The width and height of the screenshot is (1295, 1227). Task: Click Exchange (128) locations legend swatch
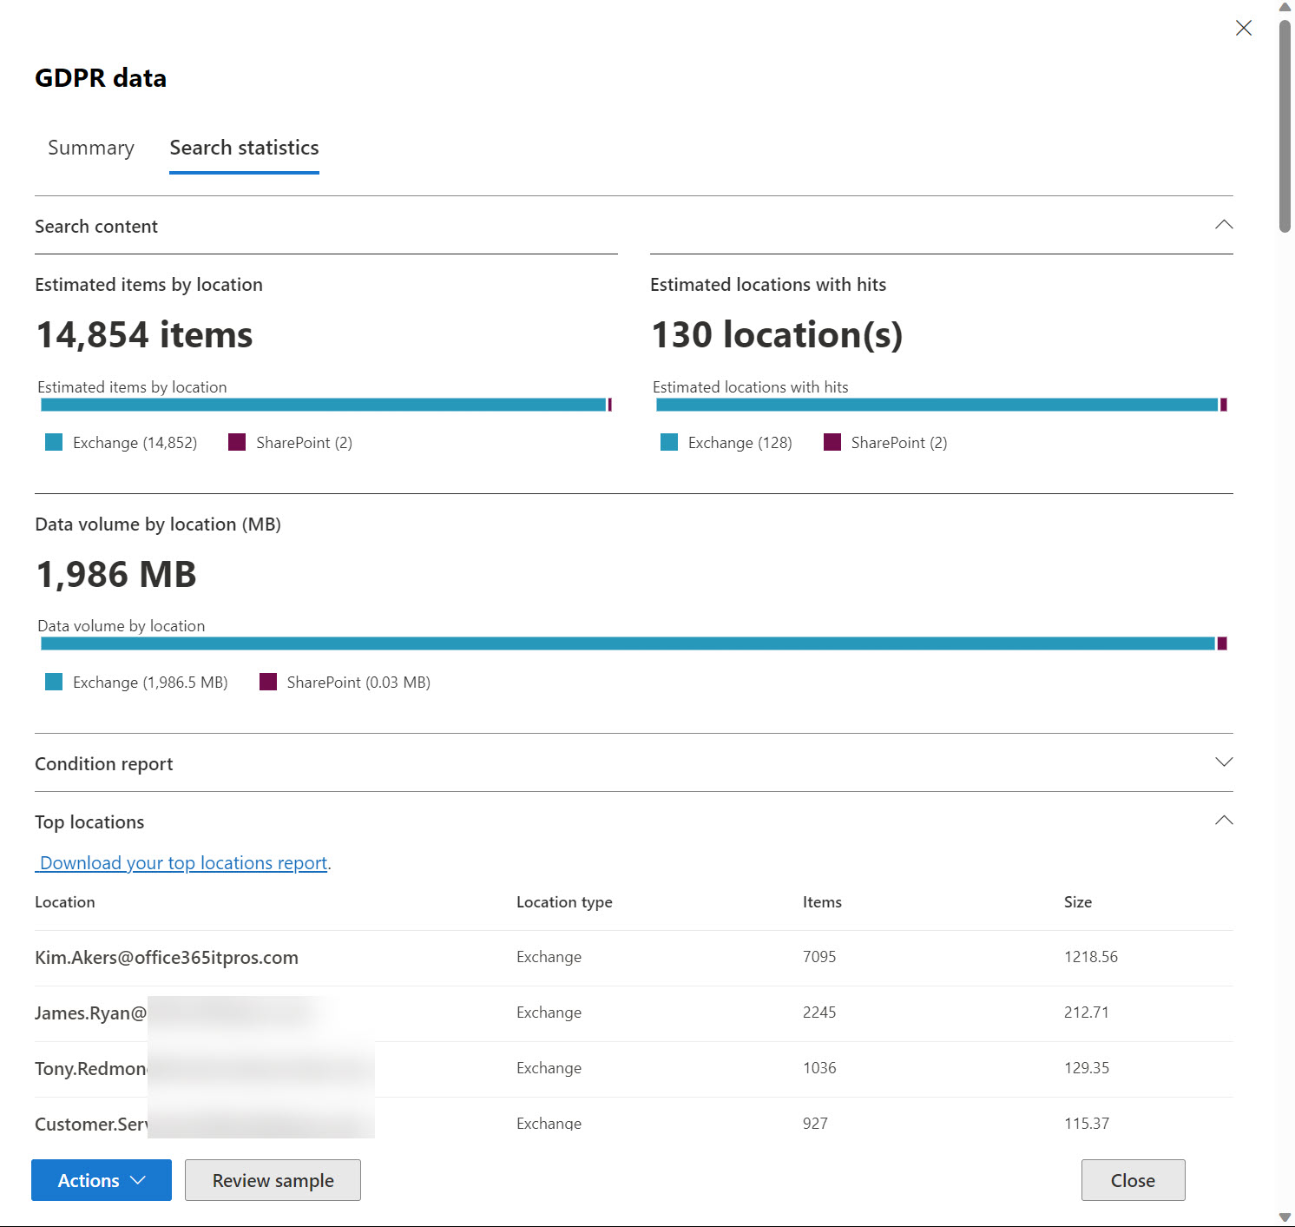(669, 443)
